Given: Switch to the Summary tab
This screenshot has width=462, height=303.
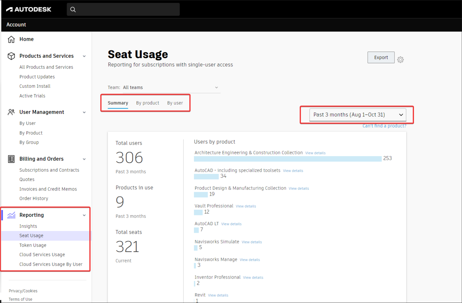Looking at the screenshot, I should click(118, 103).
